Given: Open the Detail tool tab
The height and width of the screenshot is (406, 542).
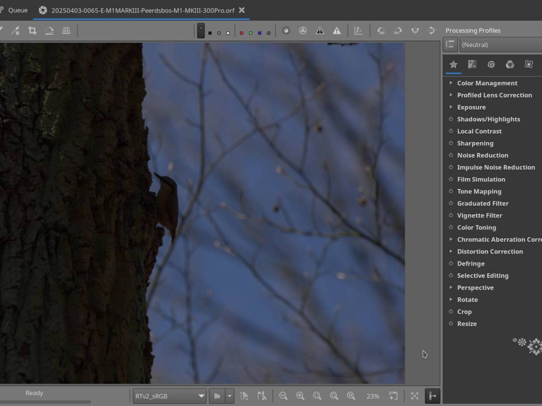Looking at the screenshot, I should 491,65.
